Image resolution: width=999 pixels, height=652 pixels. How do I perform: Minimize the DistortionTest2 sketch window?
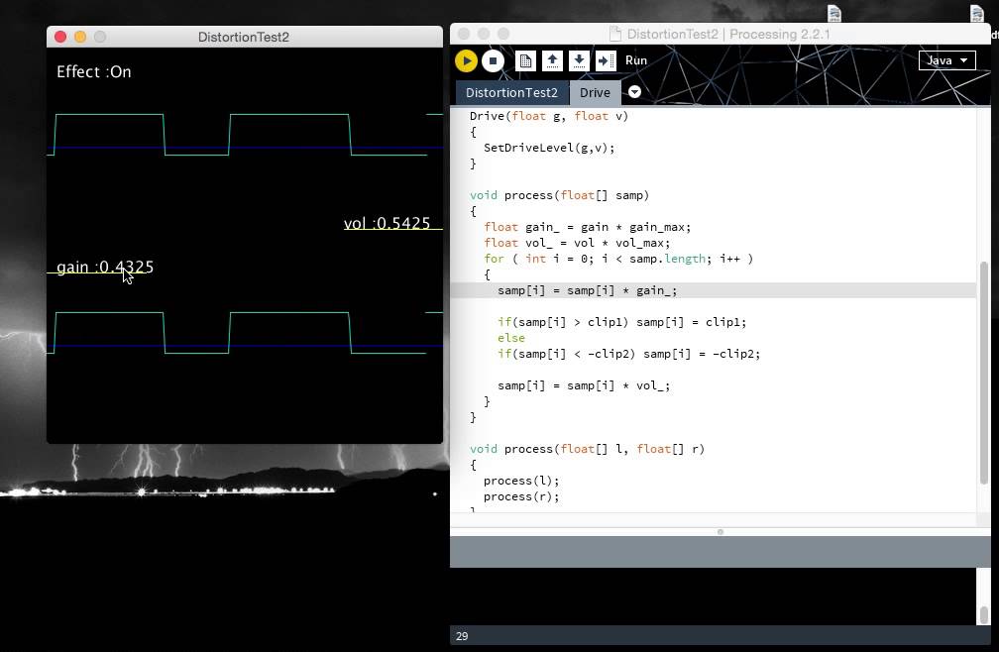tap(80, 37)
